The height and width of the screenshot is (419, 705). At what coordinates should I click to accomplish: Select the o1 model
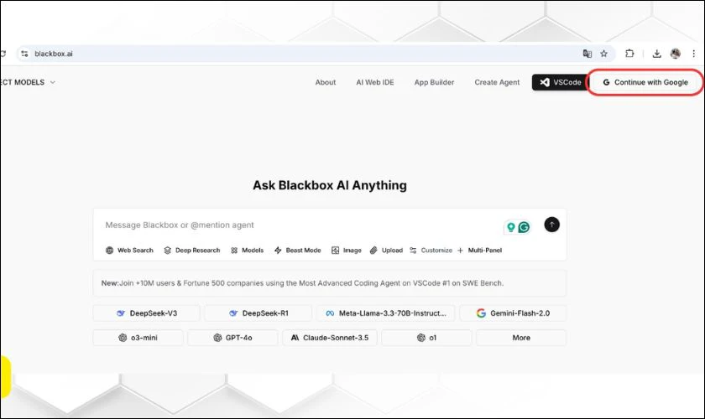426,338
